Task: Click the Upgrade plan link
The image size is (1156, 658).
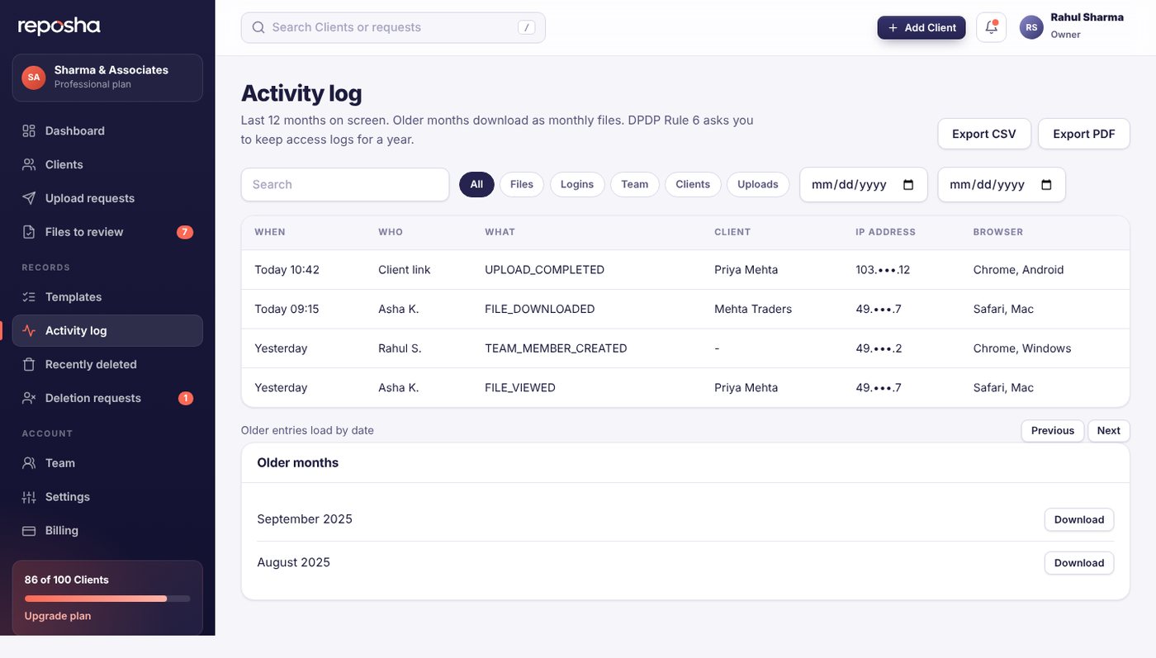Action: click(58, 616)
